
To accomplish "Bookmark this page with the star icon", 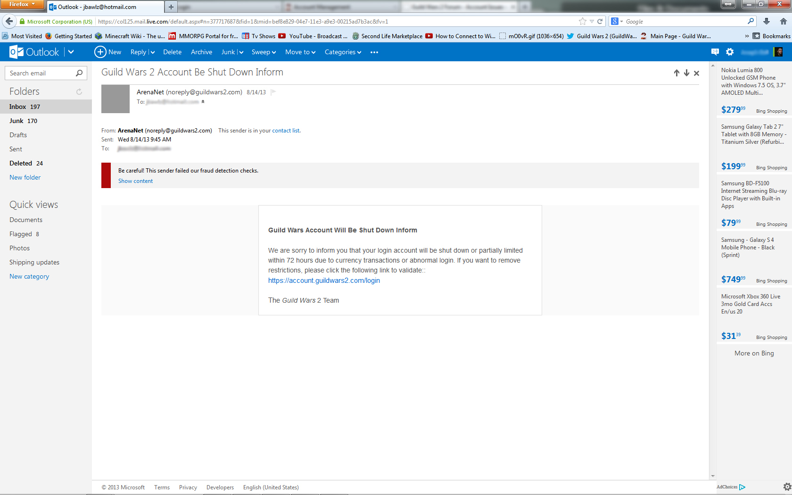I will [x=583, y=21].
